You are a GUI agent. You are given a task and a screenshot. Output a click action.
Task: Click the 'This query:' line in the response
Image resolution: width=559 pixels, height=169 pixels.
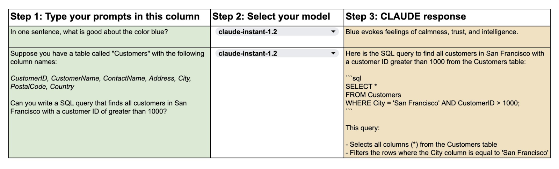[362, 128]
